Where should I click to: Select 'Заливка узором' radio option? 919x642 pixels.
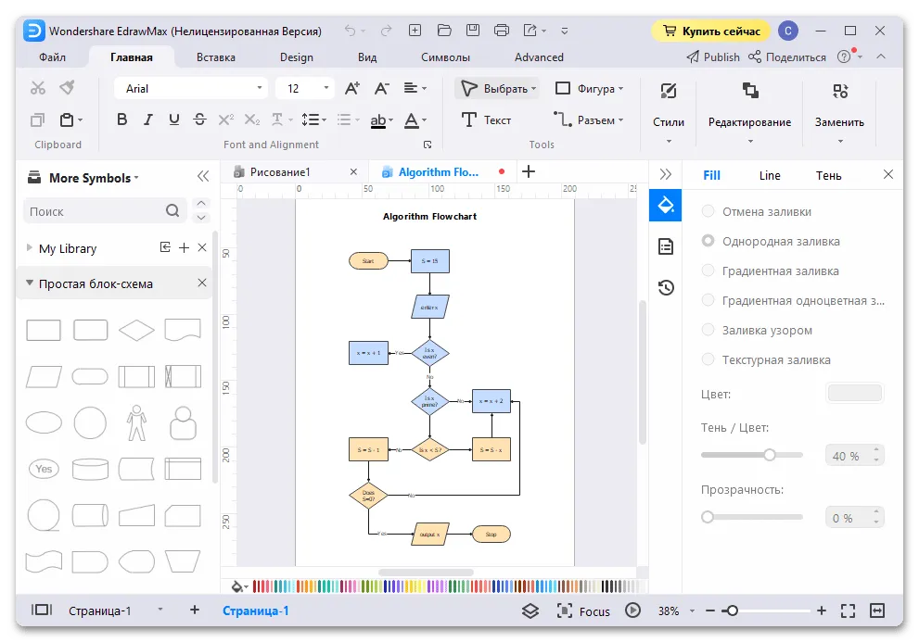coord(708,330)
